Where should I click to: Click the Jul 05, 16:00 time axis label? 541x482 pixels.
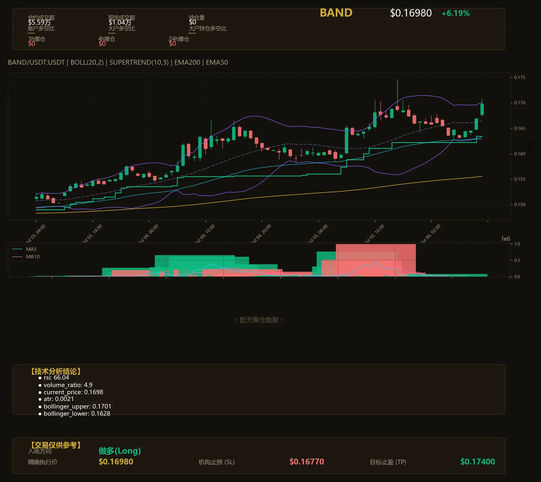[x=374, y=233]
